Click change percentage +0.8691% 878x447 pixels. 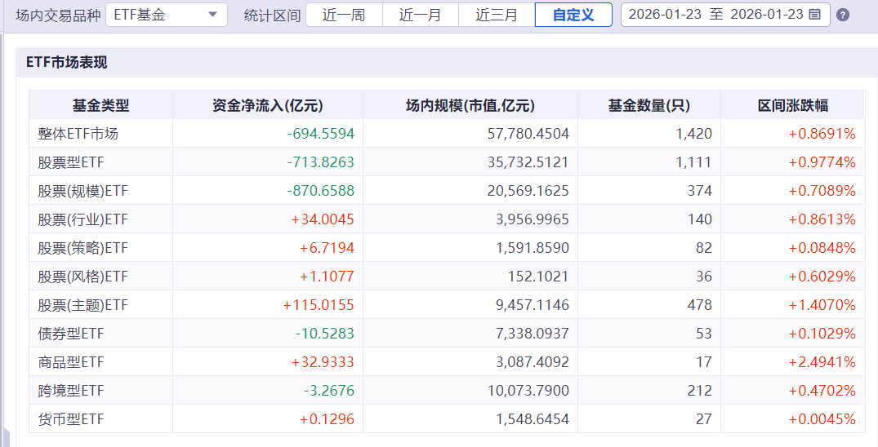pyautogui.click(x=822, y=134)
